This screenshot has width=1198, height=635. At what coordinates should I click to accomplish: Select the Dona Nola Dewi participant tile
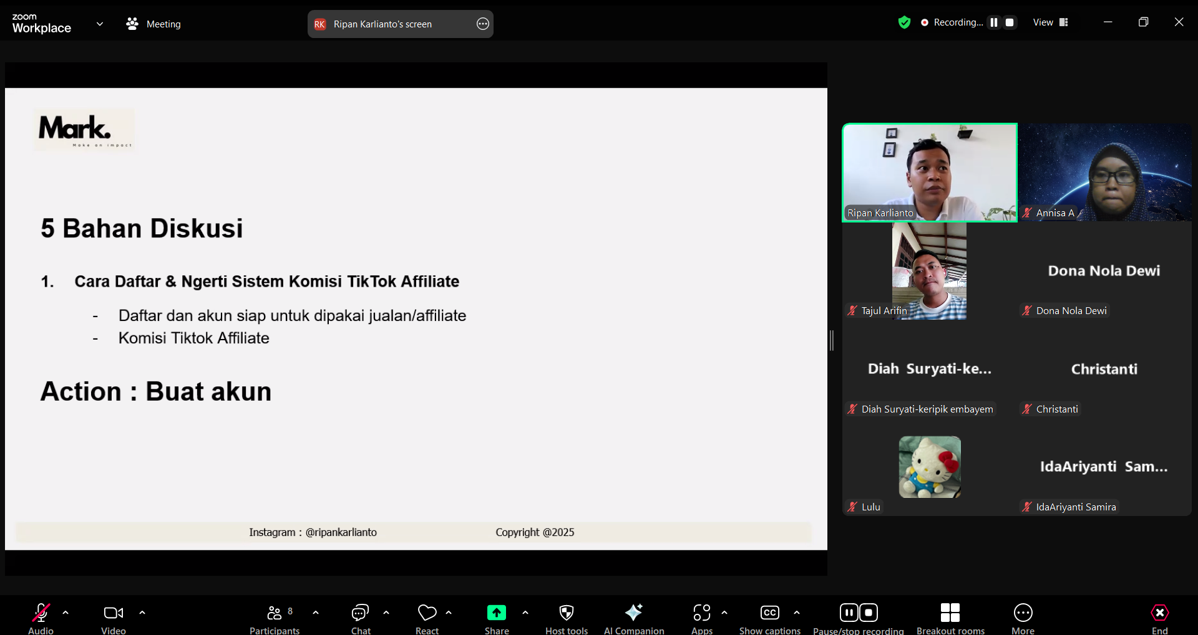point(1104,270)
